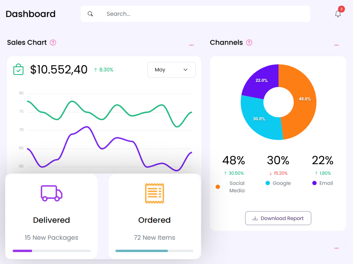Expand the month selector chevron arrow
This screenshot has width=353, height=264.
[185, 70]
